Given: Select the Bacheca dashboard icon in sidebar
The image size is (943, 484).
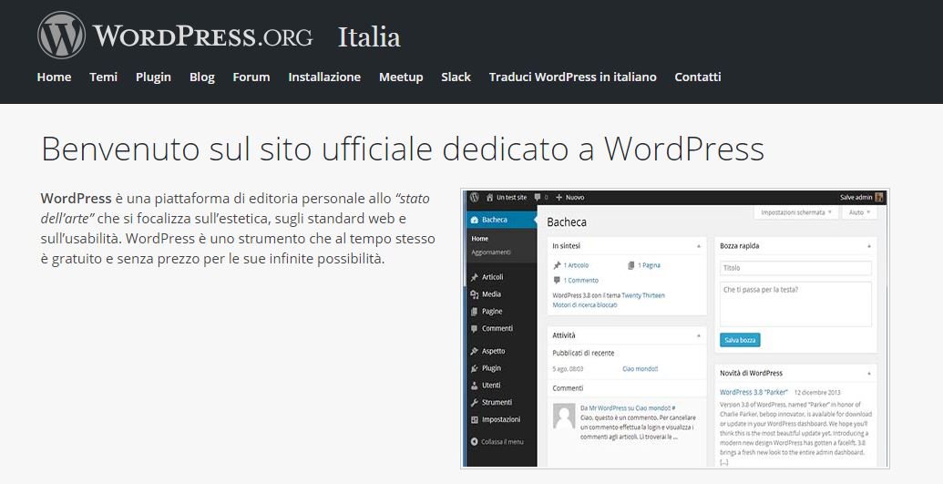Looking at the screenshot, I should coord(474,220).
